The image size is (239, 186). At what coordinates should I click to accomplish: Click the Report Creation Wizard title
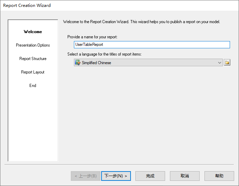(x=27, y=6)
